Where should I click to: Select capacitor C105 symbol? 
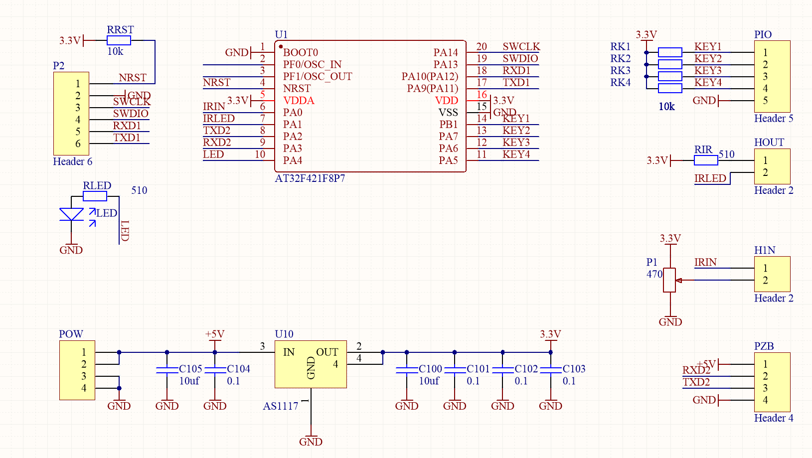(167, 370)
